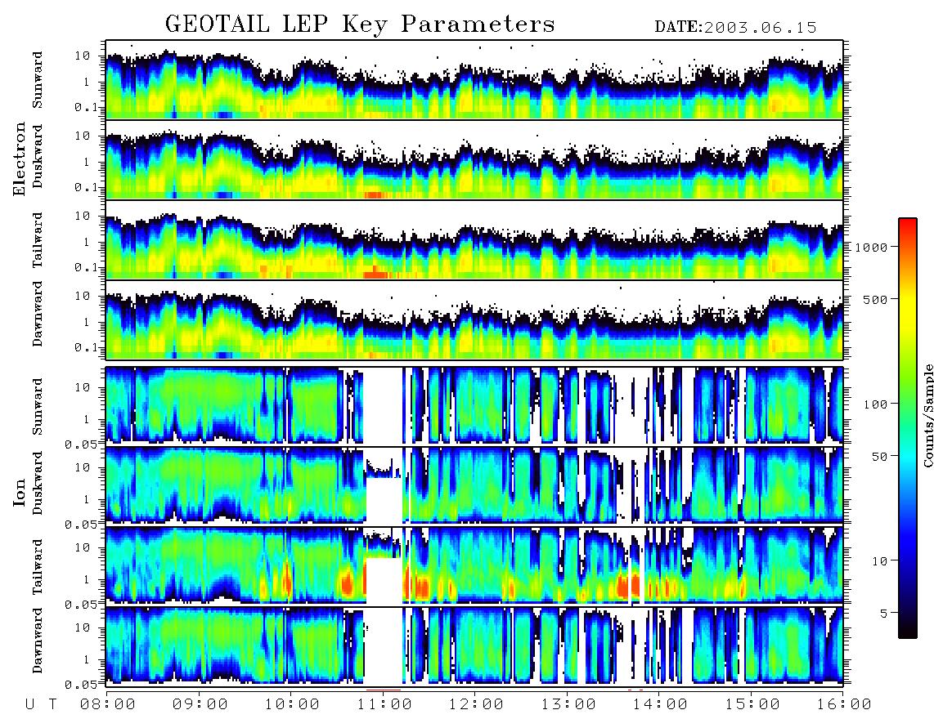The image size is (934, 719).
Task: Click the 08:00 time tick label
Action: pyautogui.click(x=107, y=704)
